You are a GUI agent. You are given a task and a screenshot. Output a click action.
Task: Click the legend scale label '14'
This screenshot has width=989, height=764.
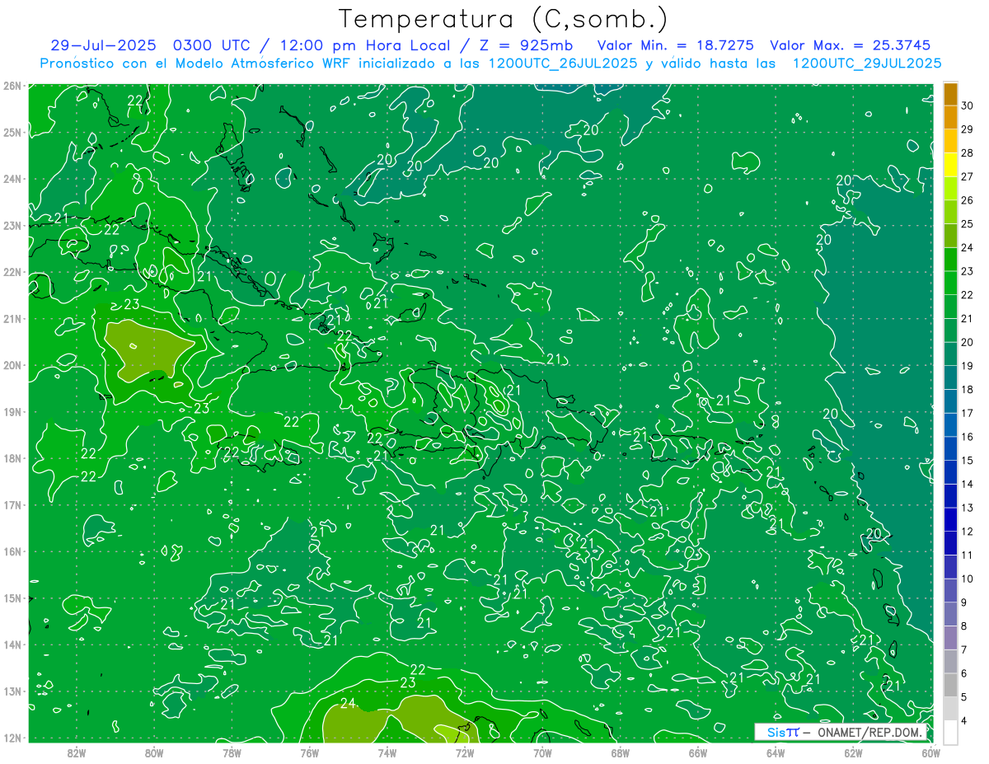coord(967,484)
